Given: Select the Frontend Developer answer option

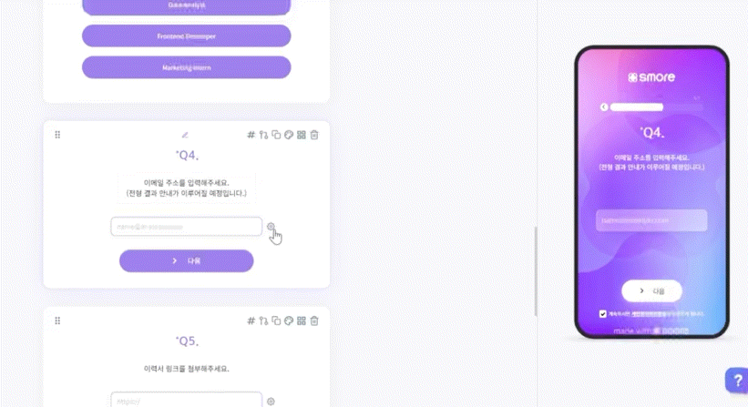Looking at the screenshot, I should click(x=187, y=36).
